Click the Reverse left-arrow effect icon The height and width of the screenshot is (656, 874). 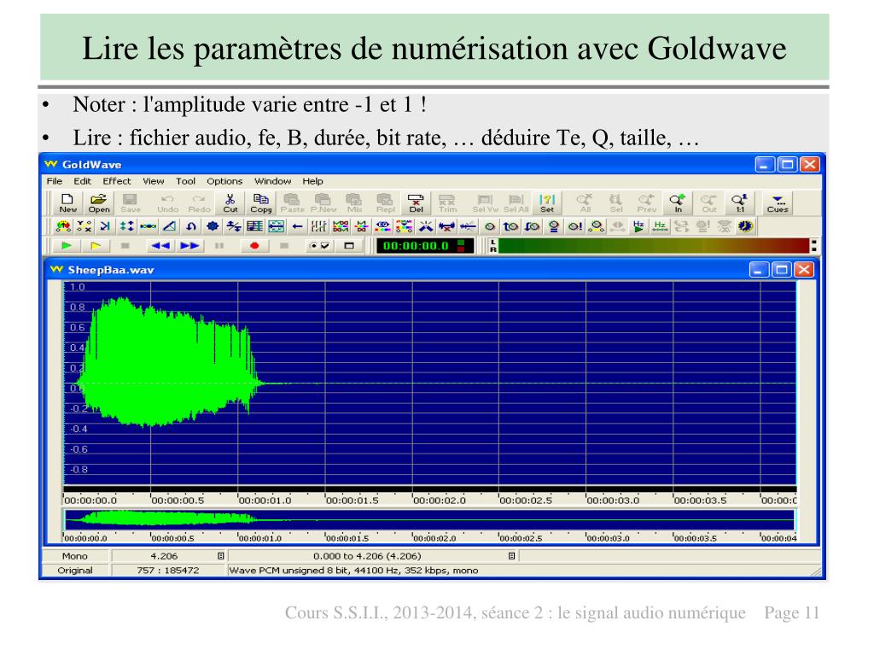tap(297, 225)
